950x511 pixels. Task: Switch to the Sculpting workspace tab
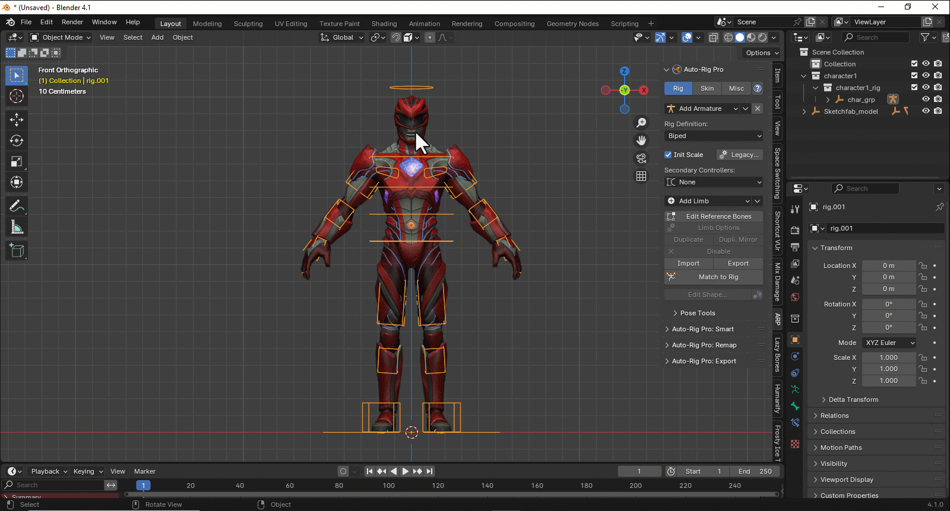(x=248, y=24)
